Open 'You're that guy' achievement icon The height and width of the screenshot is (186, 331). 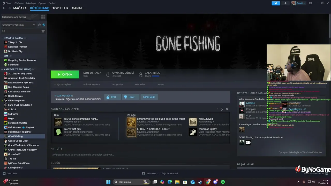(58, 132)
